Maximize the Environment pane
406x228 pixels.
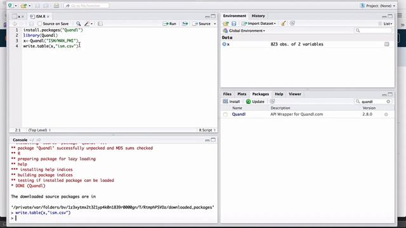(x=390, y=16)
